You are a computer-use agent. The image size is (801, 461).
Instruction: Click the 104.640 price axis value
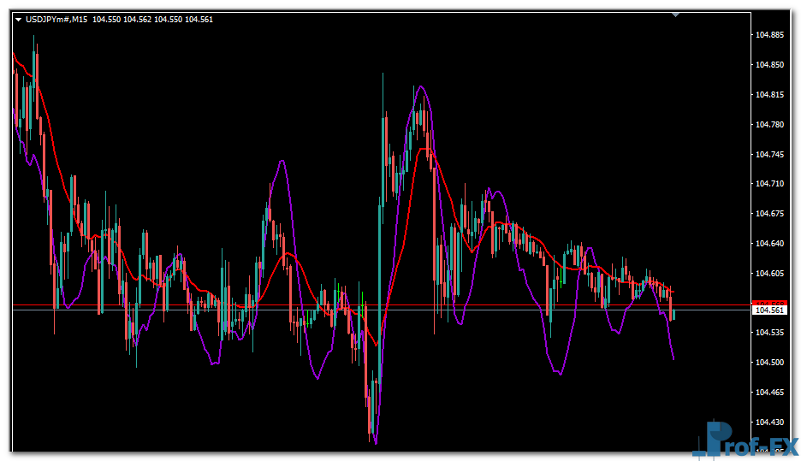769,244
